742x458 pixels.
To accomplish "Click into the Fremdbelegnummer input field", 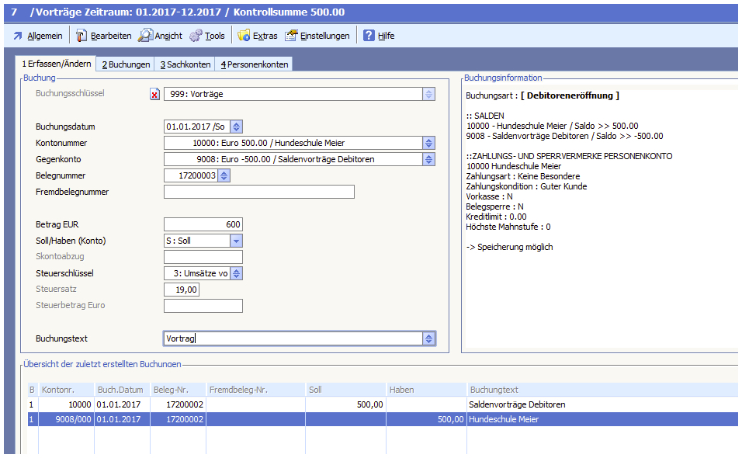I will (x=258, y=192).
